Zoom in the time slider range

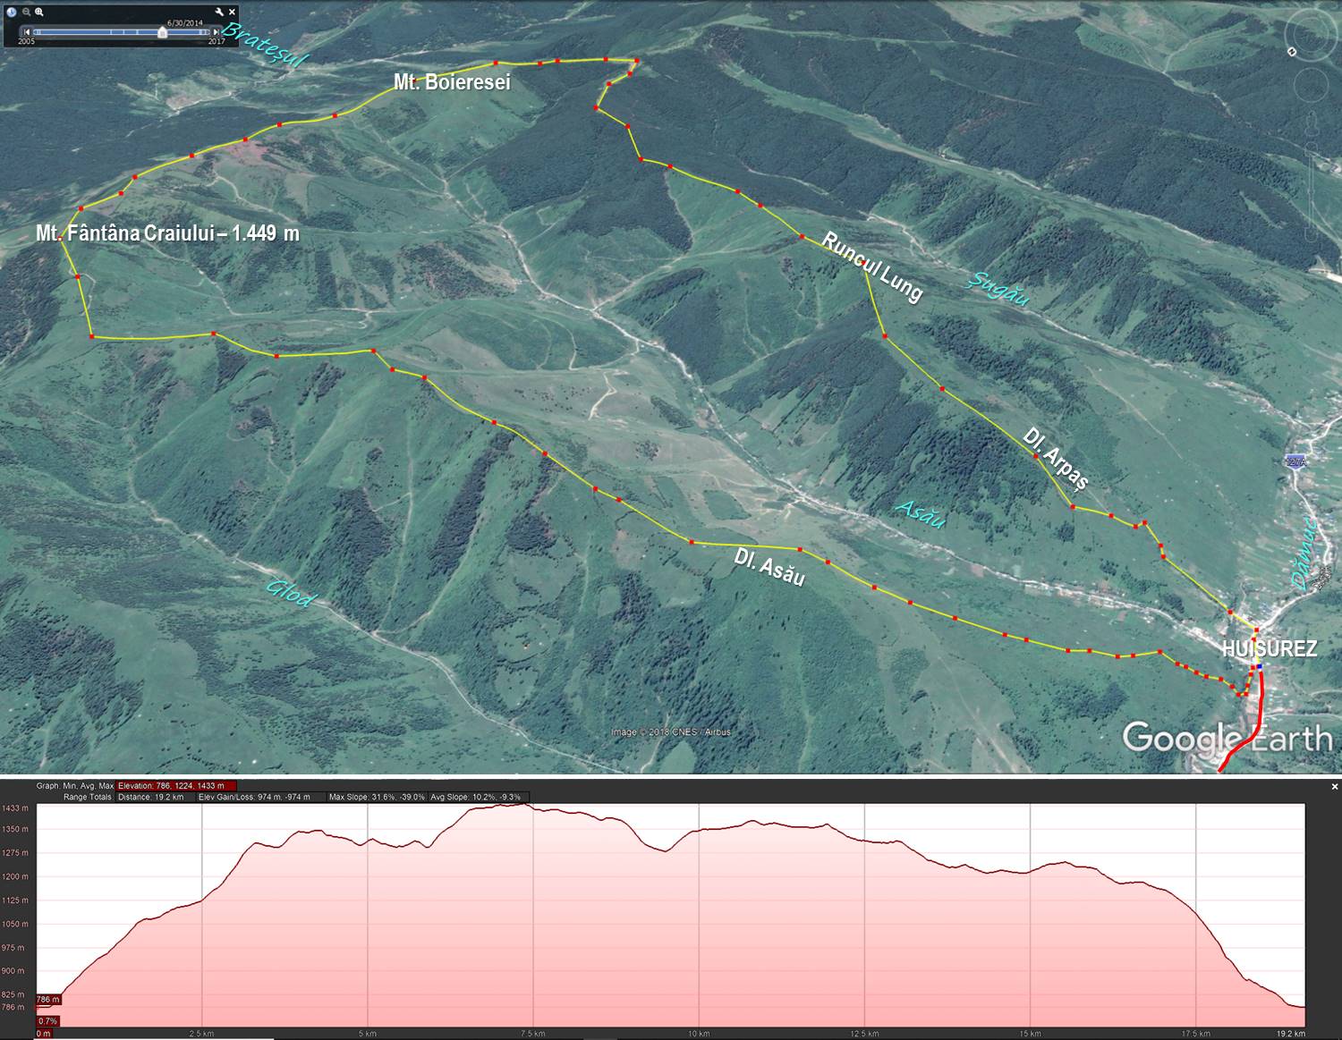coord(39,12)
